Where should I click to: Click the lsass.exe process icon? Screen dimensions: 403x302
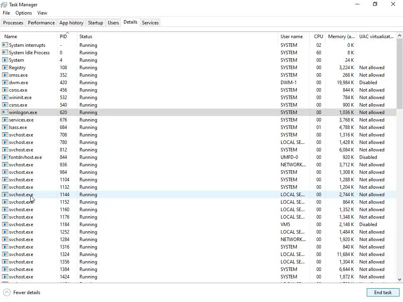[x=5, y=127]
